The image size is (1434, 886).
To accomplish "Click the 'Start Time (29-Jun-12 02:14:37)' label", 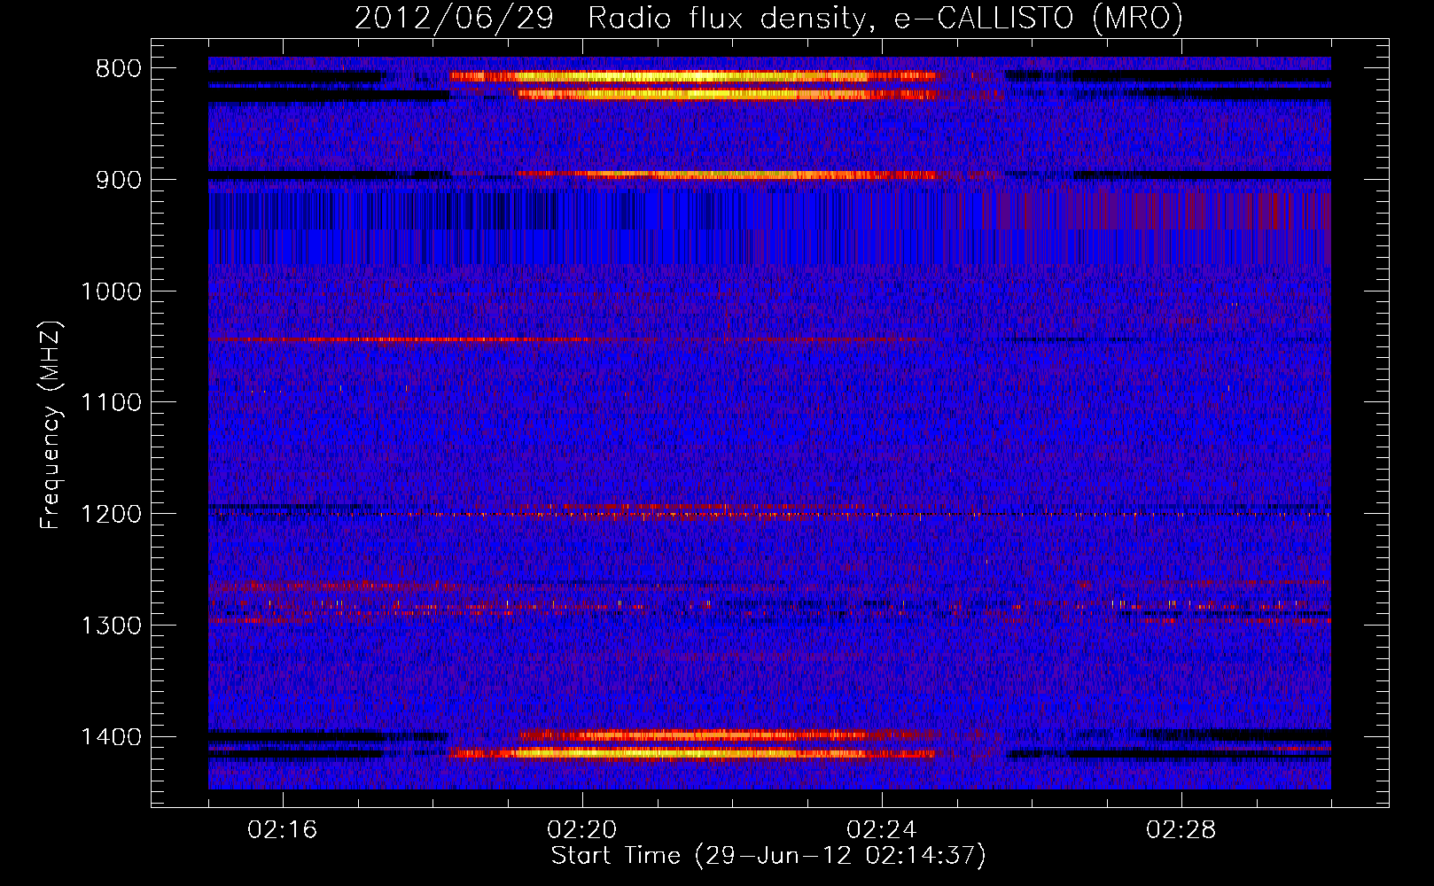I will coord(768,856).
